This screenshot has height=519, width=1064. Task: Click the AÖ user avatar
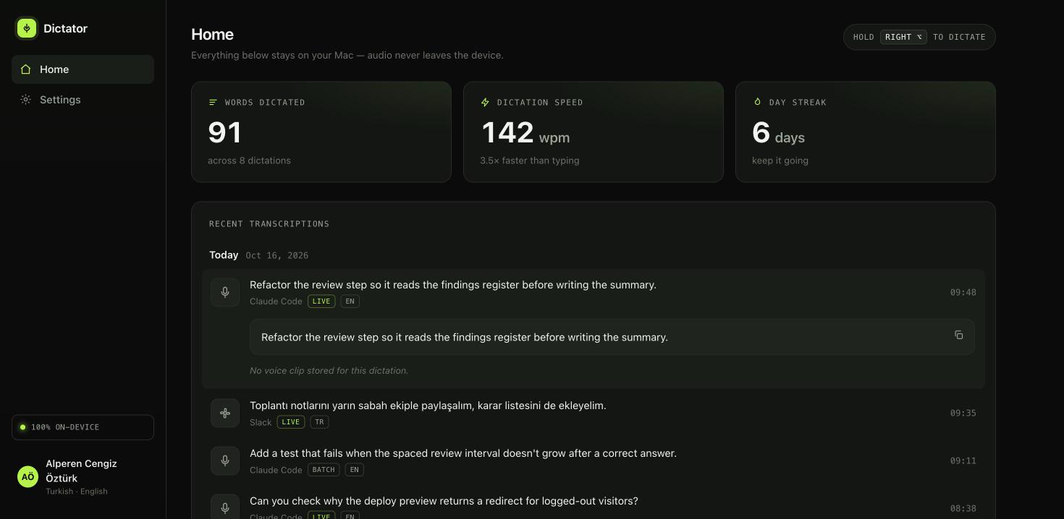(x=28, y=477)
